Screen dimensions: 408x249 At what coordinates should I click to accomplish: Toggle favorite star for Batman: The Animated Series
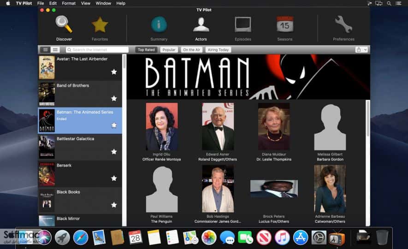pos(114,125)
